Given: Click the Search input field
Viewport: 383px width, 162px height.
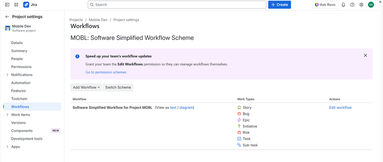Looking at the screenshot, I should tap(177, 5).
